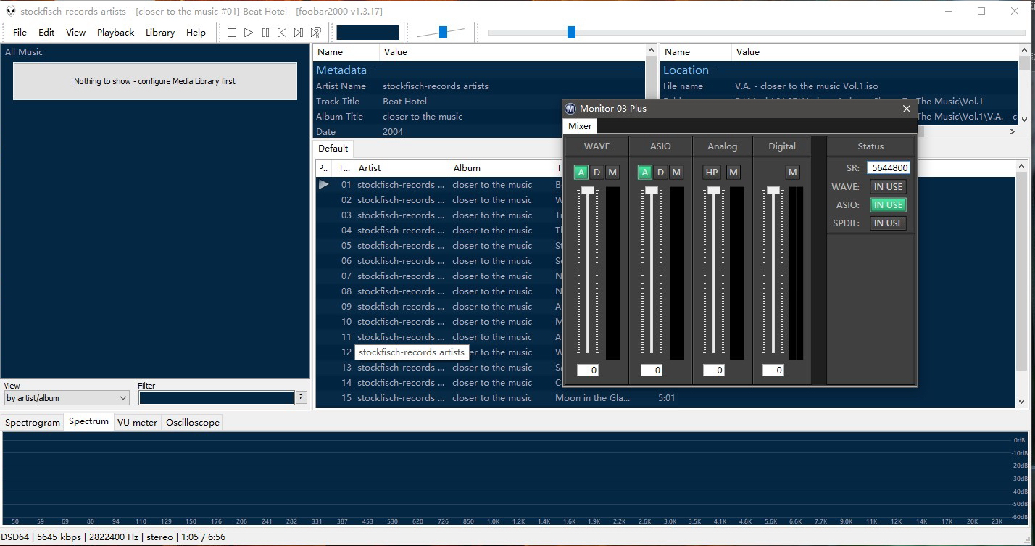1035x546 pixels.
Task: Click the Play button in toolbar
Action: pyautogui.click(x=249, y=33)
